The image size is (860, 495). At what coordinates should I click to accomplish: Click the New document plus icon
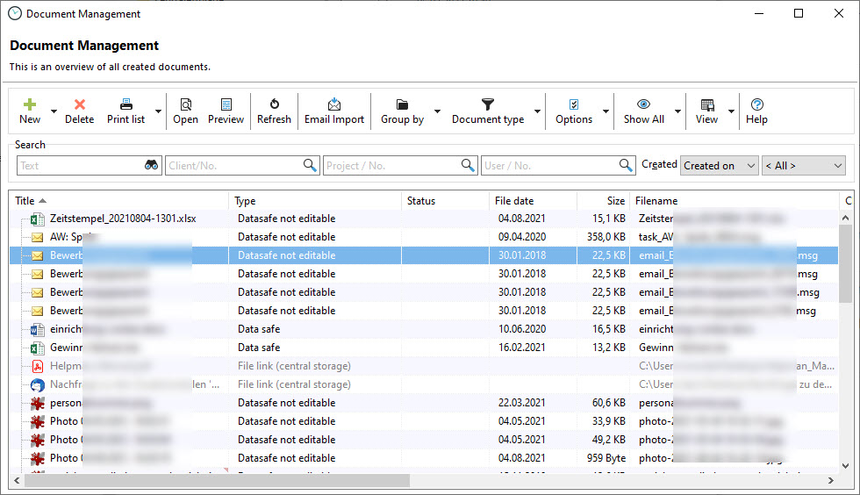pyautogui.click(x=30, y=104)
